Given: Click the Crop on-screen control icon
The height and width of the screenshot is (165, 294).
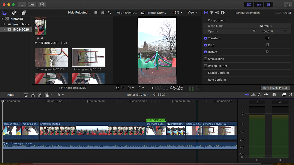Looking at the screenshot, I should (267, 45).
